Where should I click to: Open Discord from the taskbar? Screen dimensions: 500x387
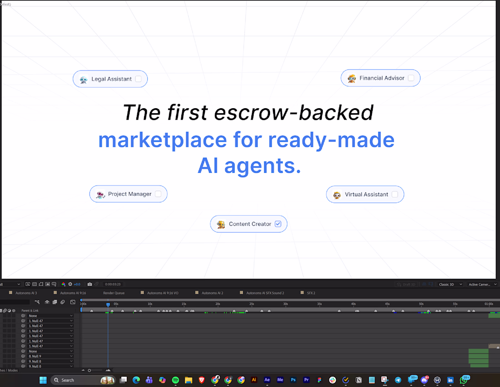[425, 380]
